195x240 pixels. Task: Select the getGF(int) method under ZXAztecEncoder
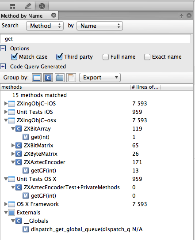pos(43,170)
